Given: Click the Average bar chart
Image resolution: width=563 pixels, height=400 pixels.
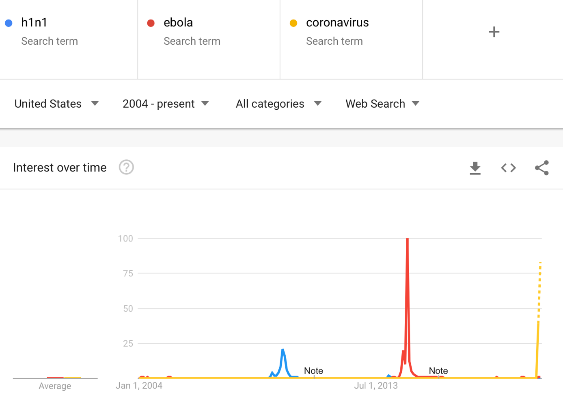Looking at the screenshot, I should click(x=55, y=378).
